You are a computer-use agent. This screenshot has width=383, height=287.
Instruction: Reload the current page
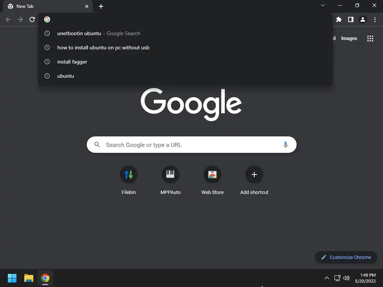click(32, 19)
